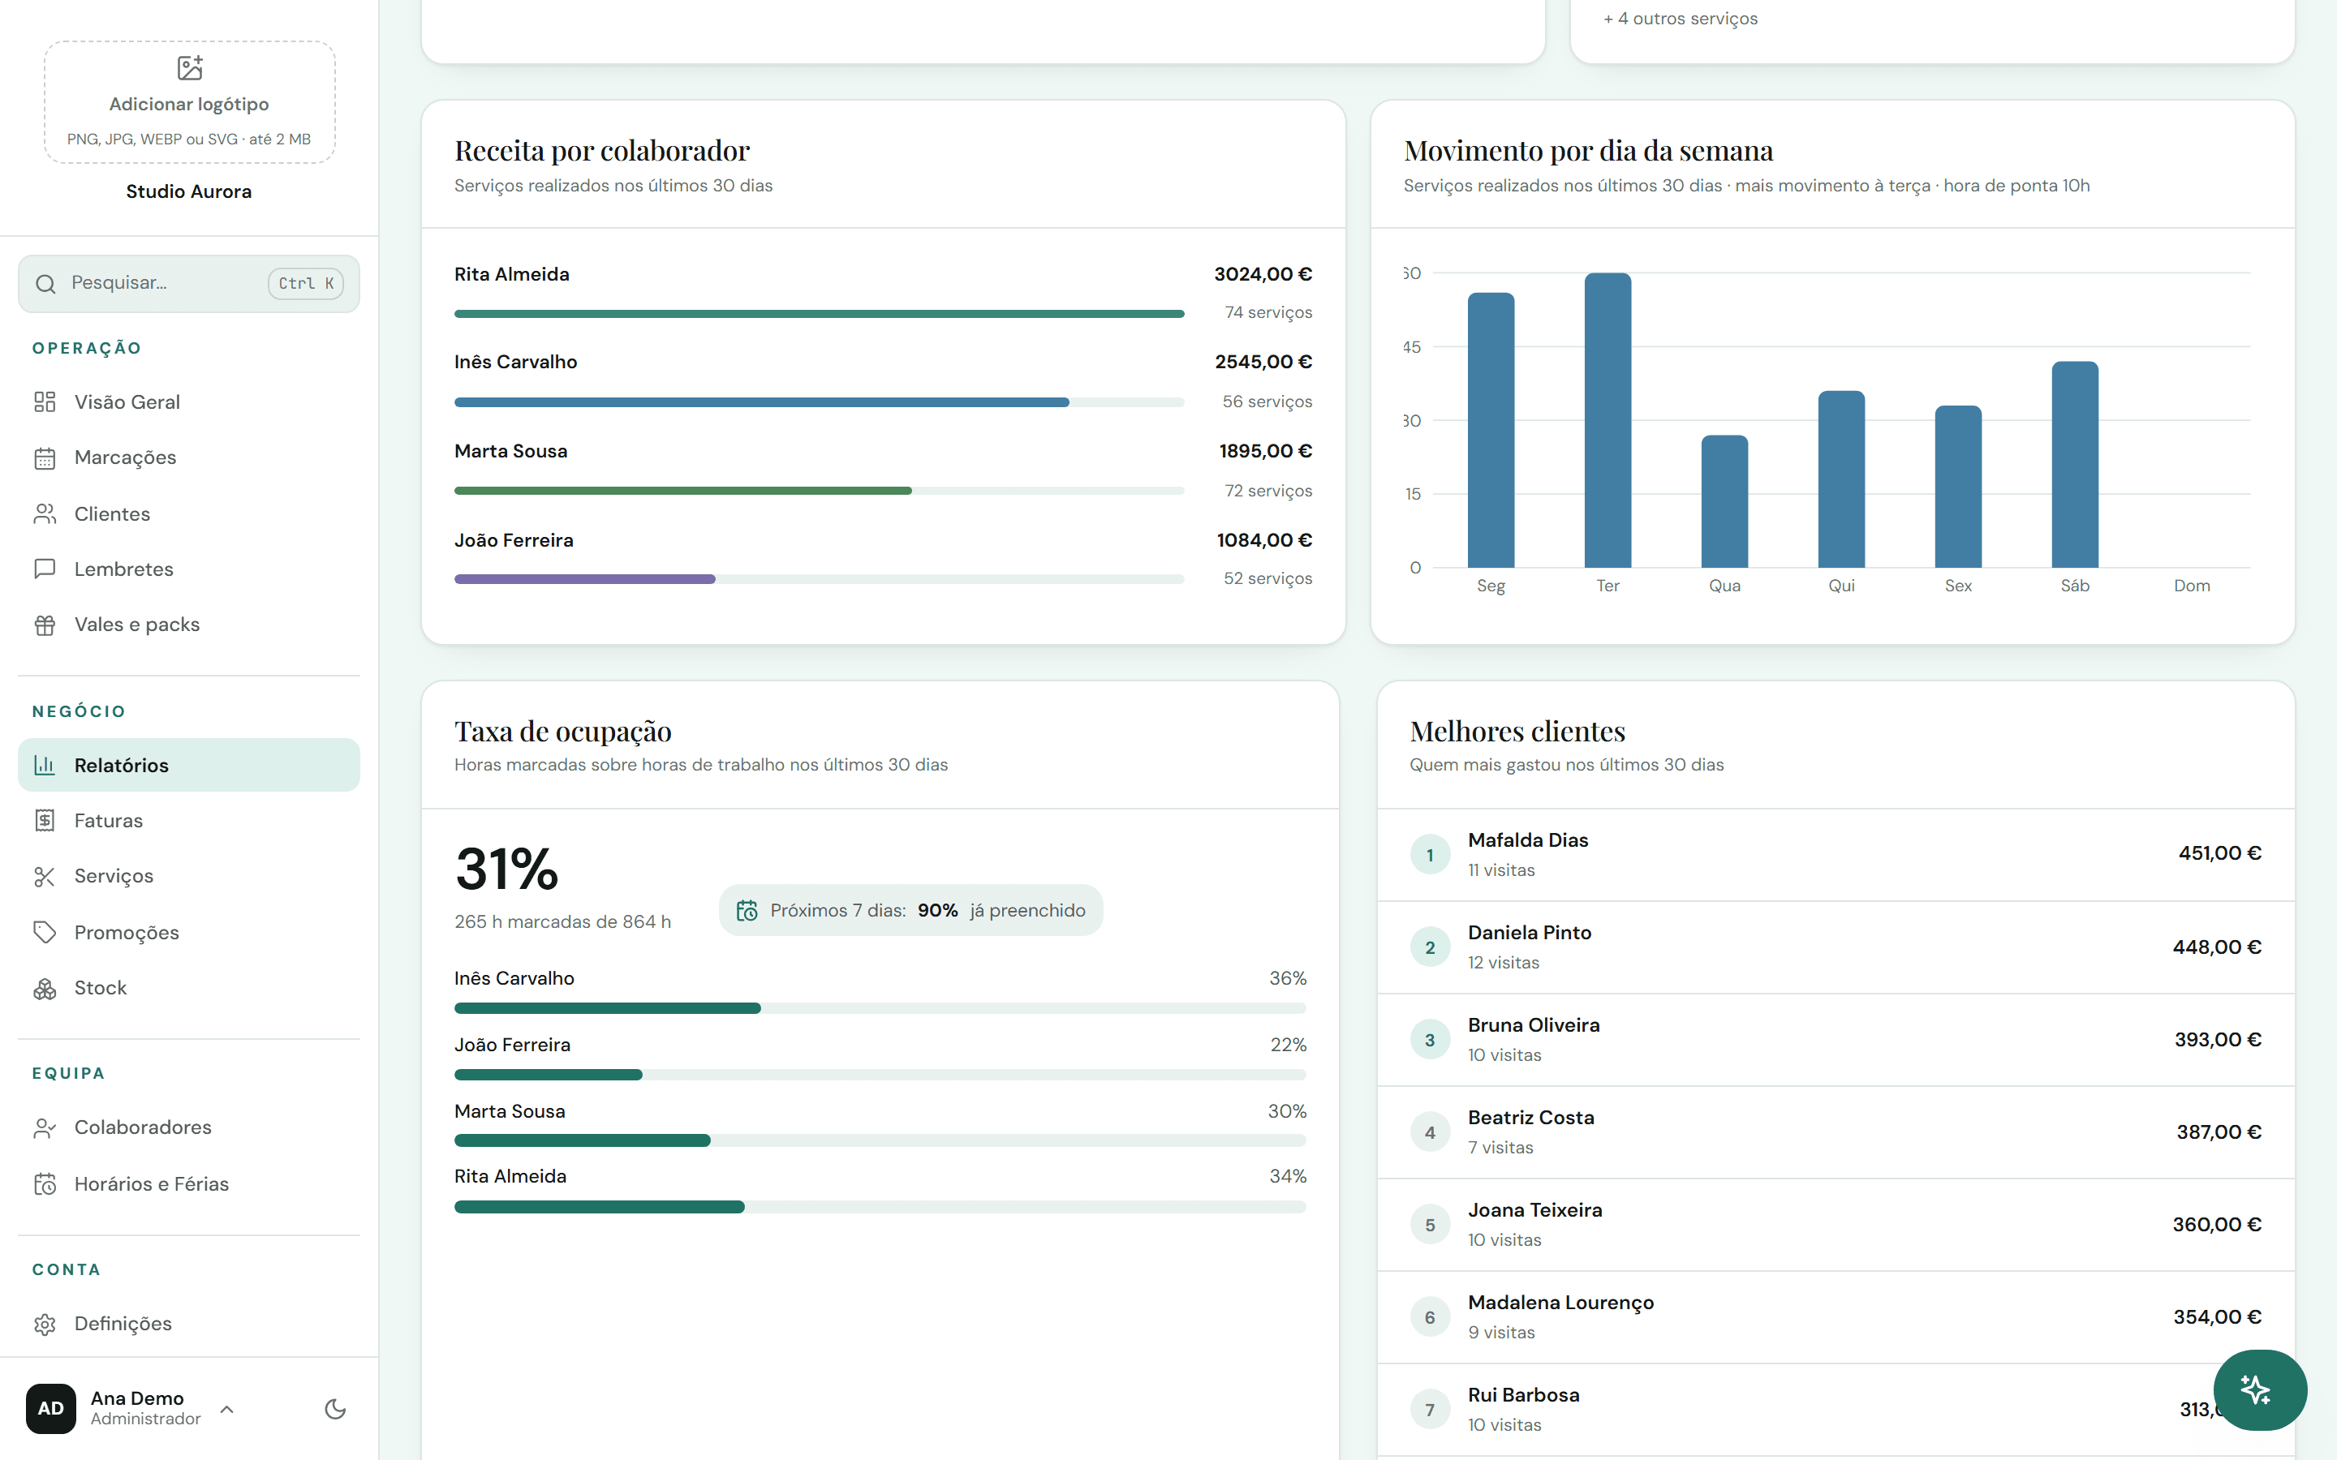Click the Promoções tag icon
The height and width of the screenshot is (1460, 2337).
pos(45,932)
